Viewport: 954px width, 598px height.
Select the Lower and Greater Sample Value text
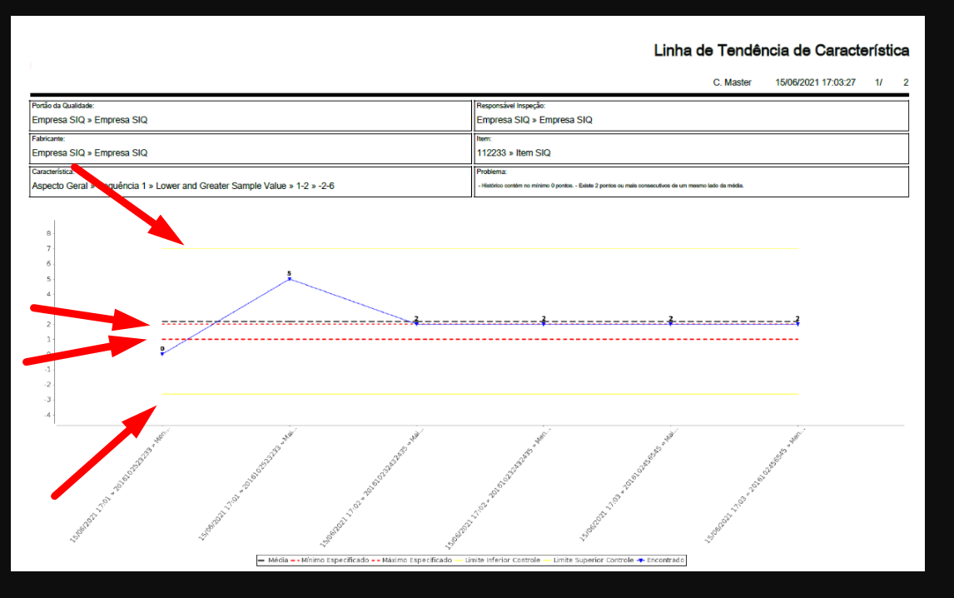[221, 186]
